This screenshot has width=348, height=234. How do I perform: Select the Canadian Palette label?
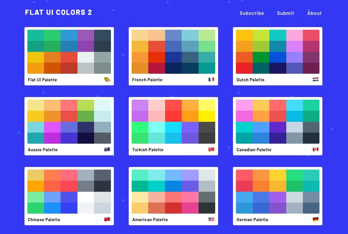[x=254, y=149]
